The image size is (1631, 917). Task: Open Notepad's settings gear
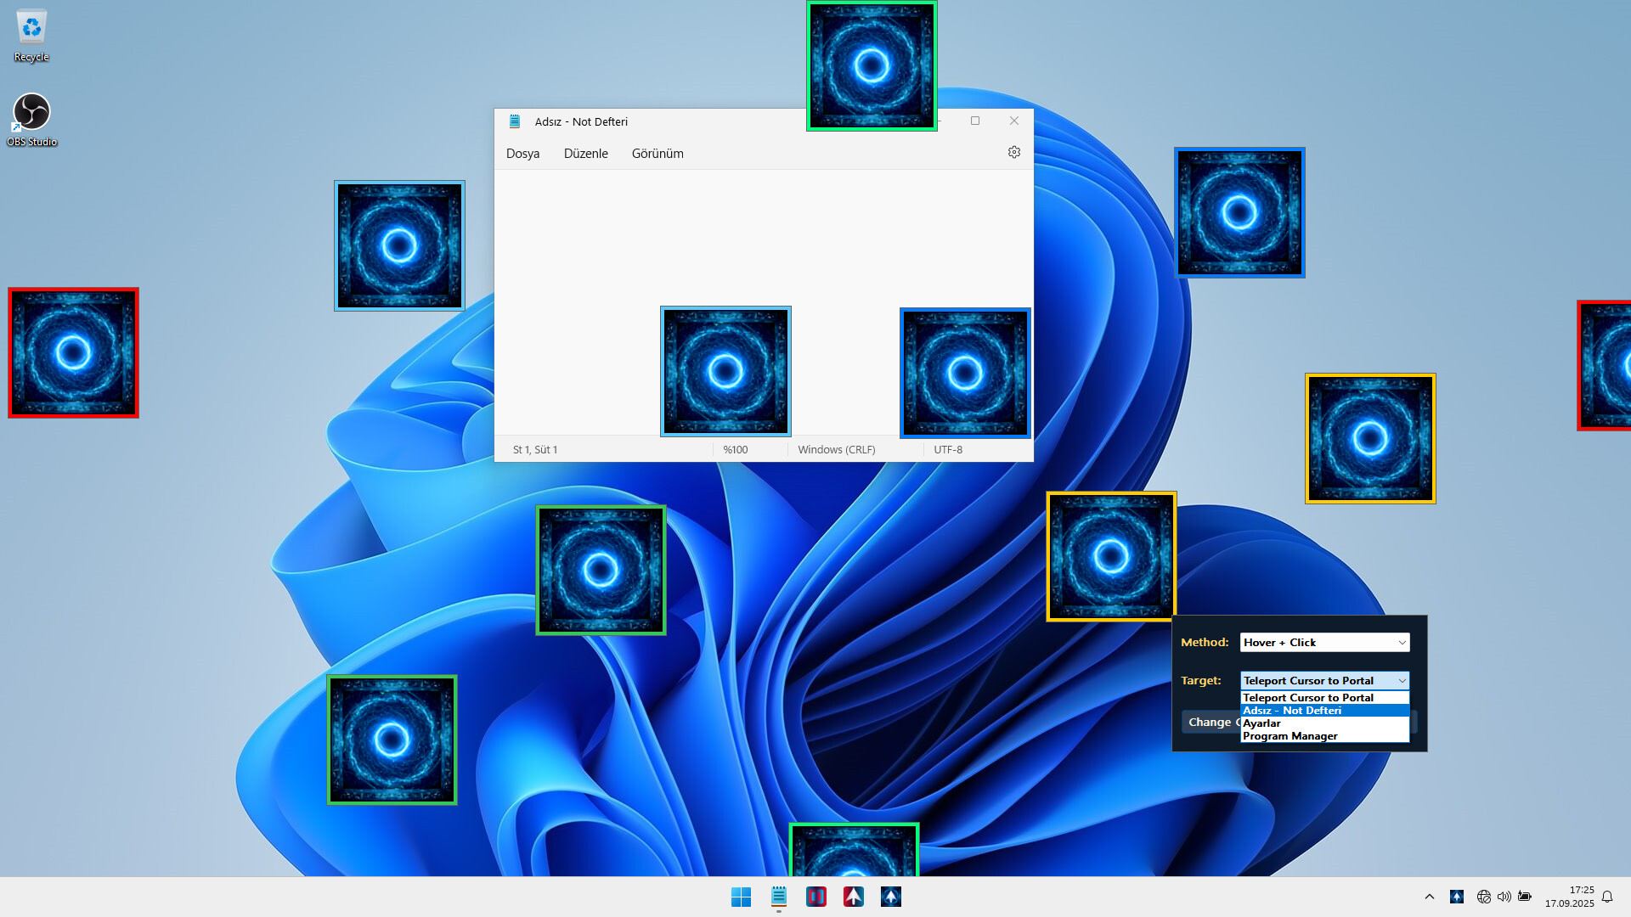click(1013, 152)
